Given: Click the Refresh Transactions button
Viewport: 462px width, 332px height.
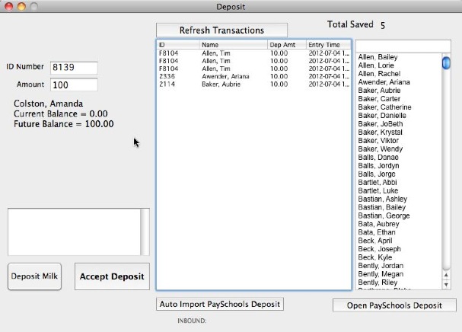Looking at the screenshot, I should [x=221, y=30].
